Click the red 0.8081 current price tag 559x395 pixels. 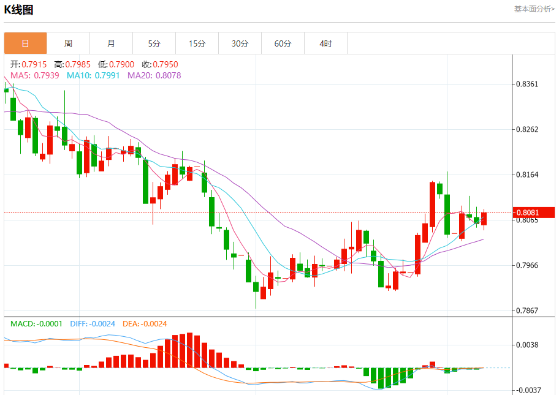point(534,213)
